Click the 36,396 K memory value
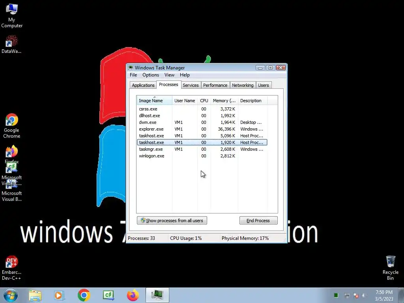Viewport: 404px width, 303px height. (226, 129)
